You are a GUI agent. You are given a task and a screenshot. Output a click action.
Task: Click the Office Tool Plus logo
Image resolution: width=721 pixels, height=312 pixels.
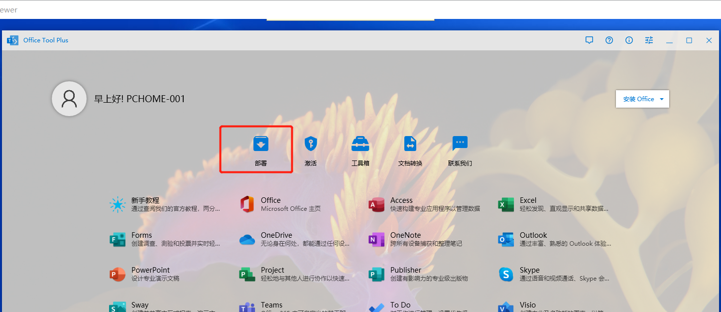click(12, 40)
